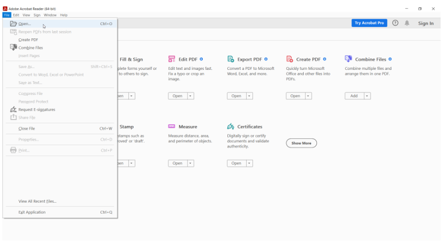Click the Open folder icon in File menu
Viewport: 443px width, 246px height.
(13, 24)
